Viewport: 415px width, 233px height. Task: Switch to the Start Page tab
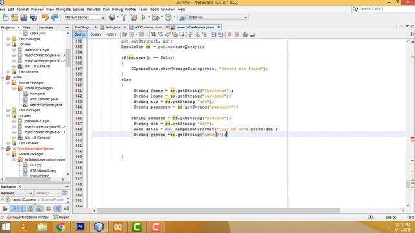coord(82,27)
